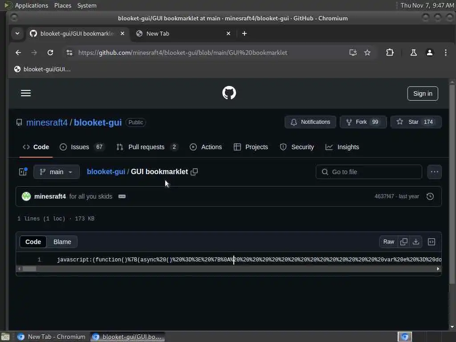Download the raw file
Image resolution: width=456 pixels, height=342 pixels.
(416, 242)
